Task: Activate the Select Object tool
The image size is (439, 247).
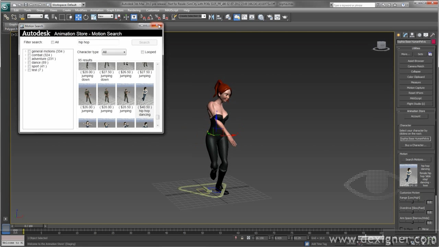Action: (47, 17)
